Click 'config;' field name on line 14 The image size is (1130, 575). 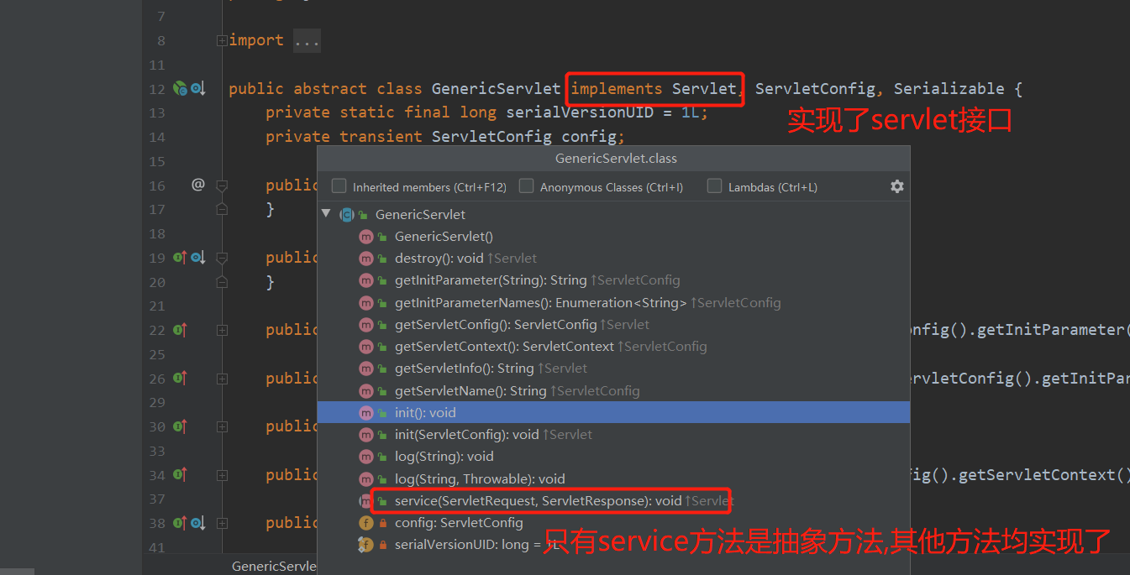(x=594, y=136)
